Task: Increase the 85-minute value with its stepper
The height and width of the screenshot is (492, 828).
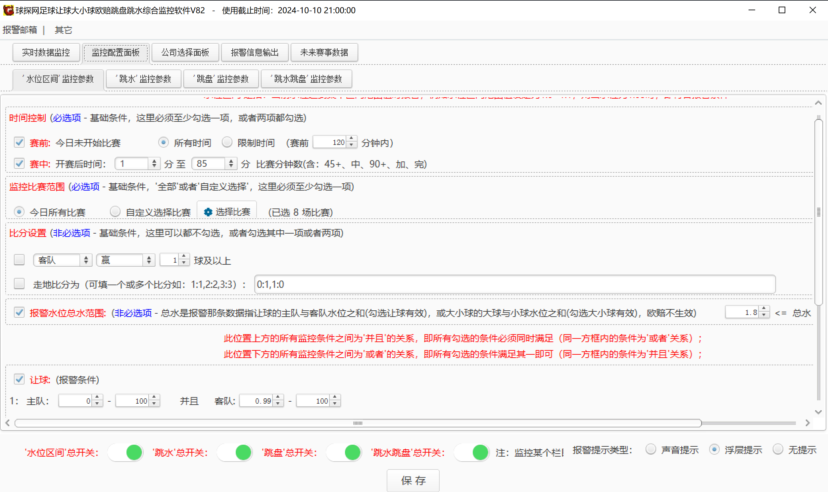Action: [231, 161]
